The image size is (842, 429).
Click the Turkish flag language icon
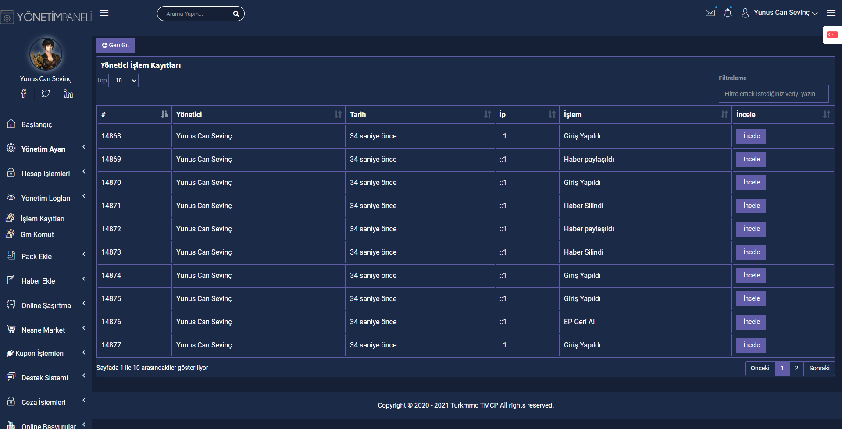pyautogui.click(x=832, y=35)
